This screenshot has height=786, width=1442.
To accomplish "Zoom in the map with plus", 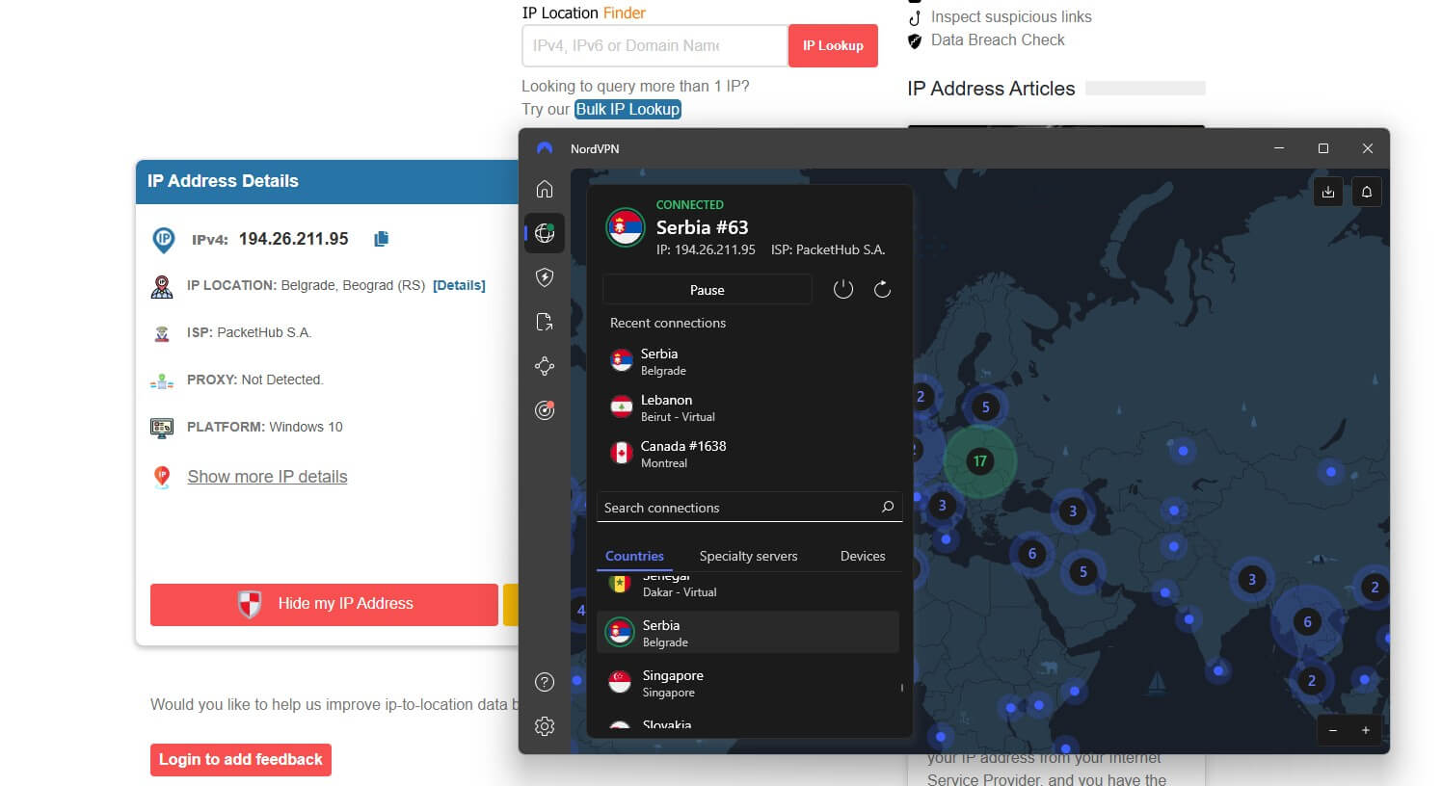I will tap(1366, 730).
